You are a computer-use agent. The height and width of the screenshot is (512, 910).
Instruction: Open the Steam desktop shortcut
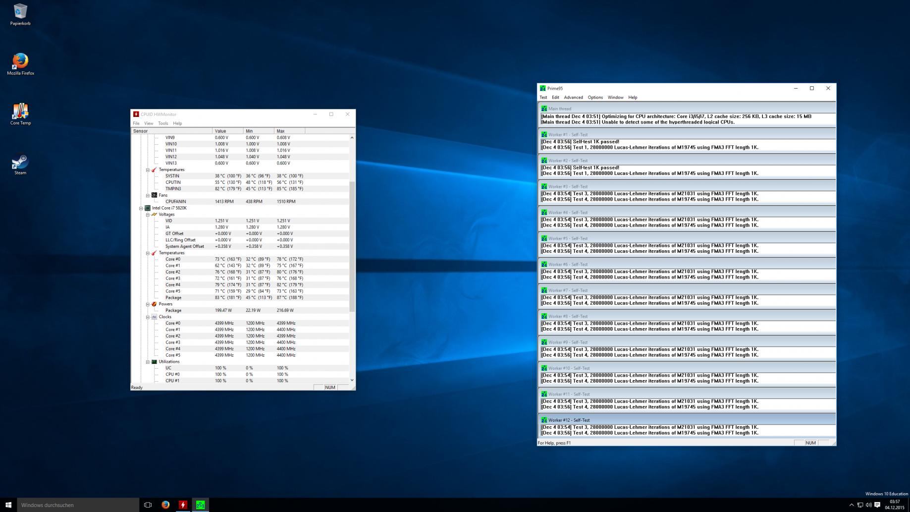click(x=20, y=164)
